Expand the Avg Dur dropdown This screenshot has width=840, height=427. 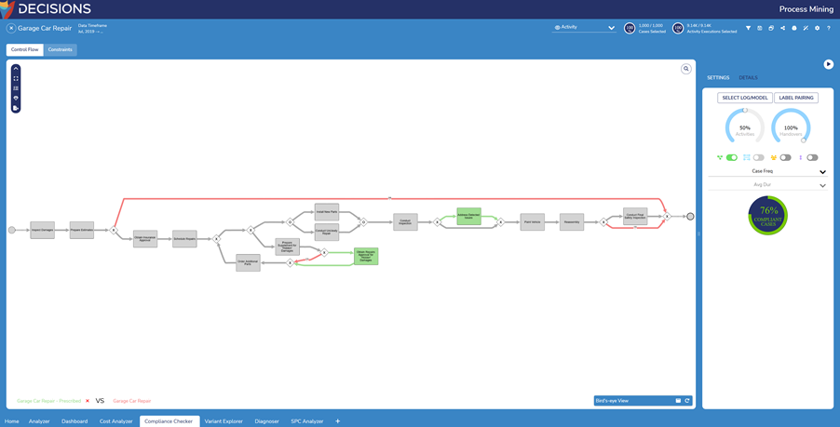[x=822, y=185]
